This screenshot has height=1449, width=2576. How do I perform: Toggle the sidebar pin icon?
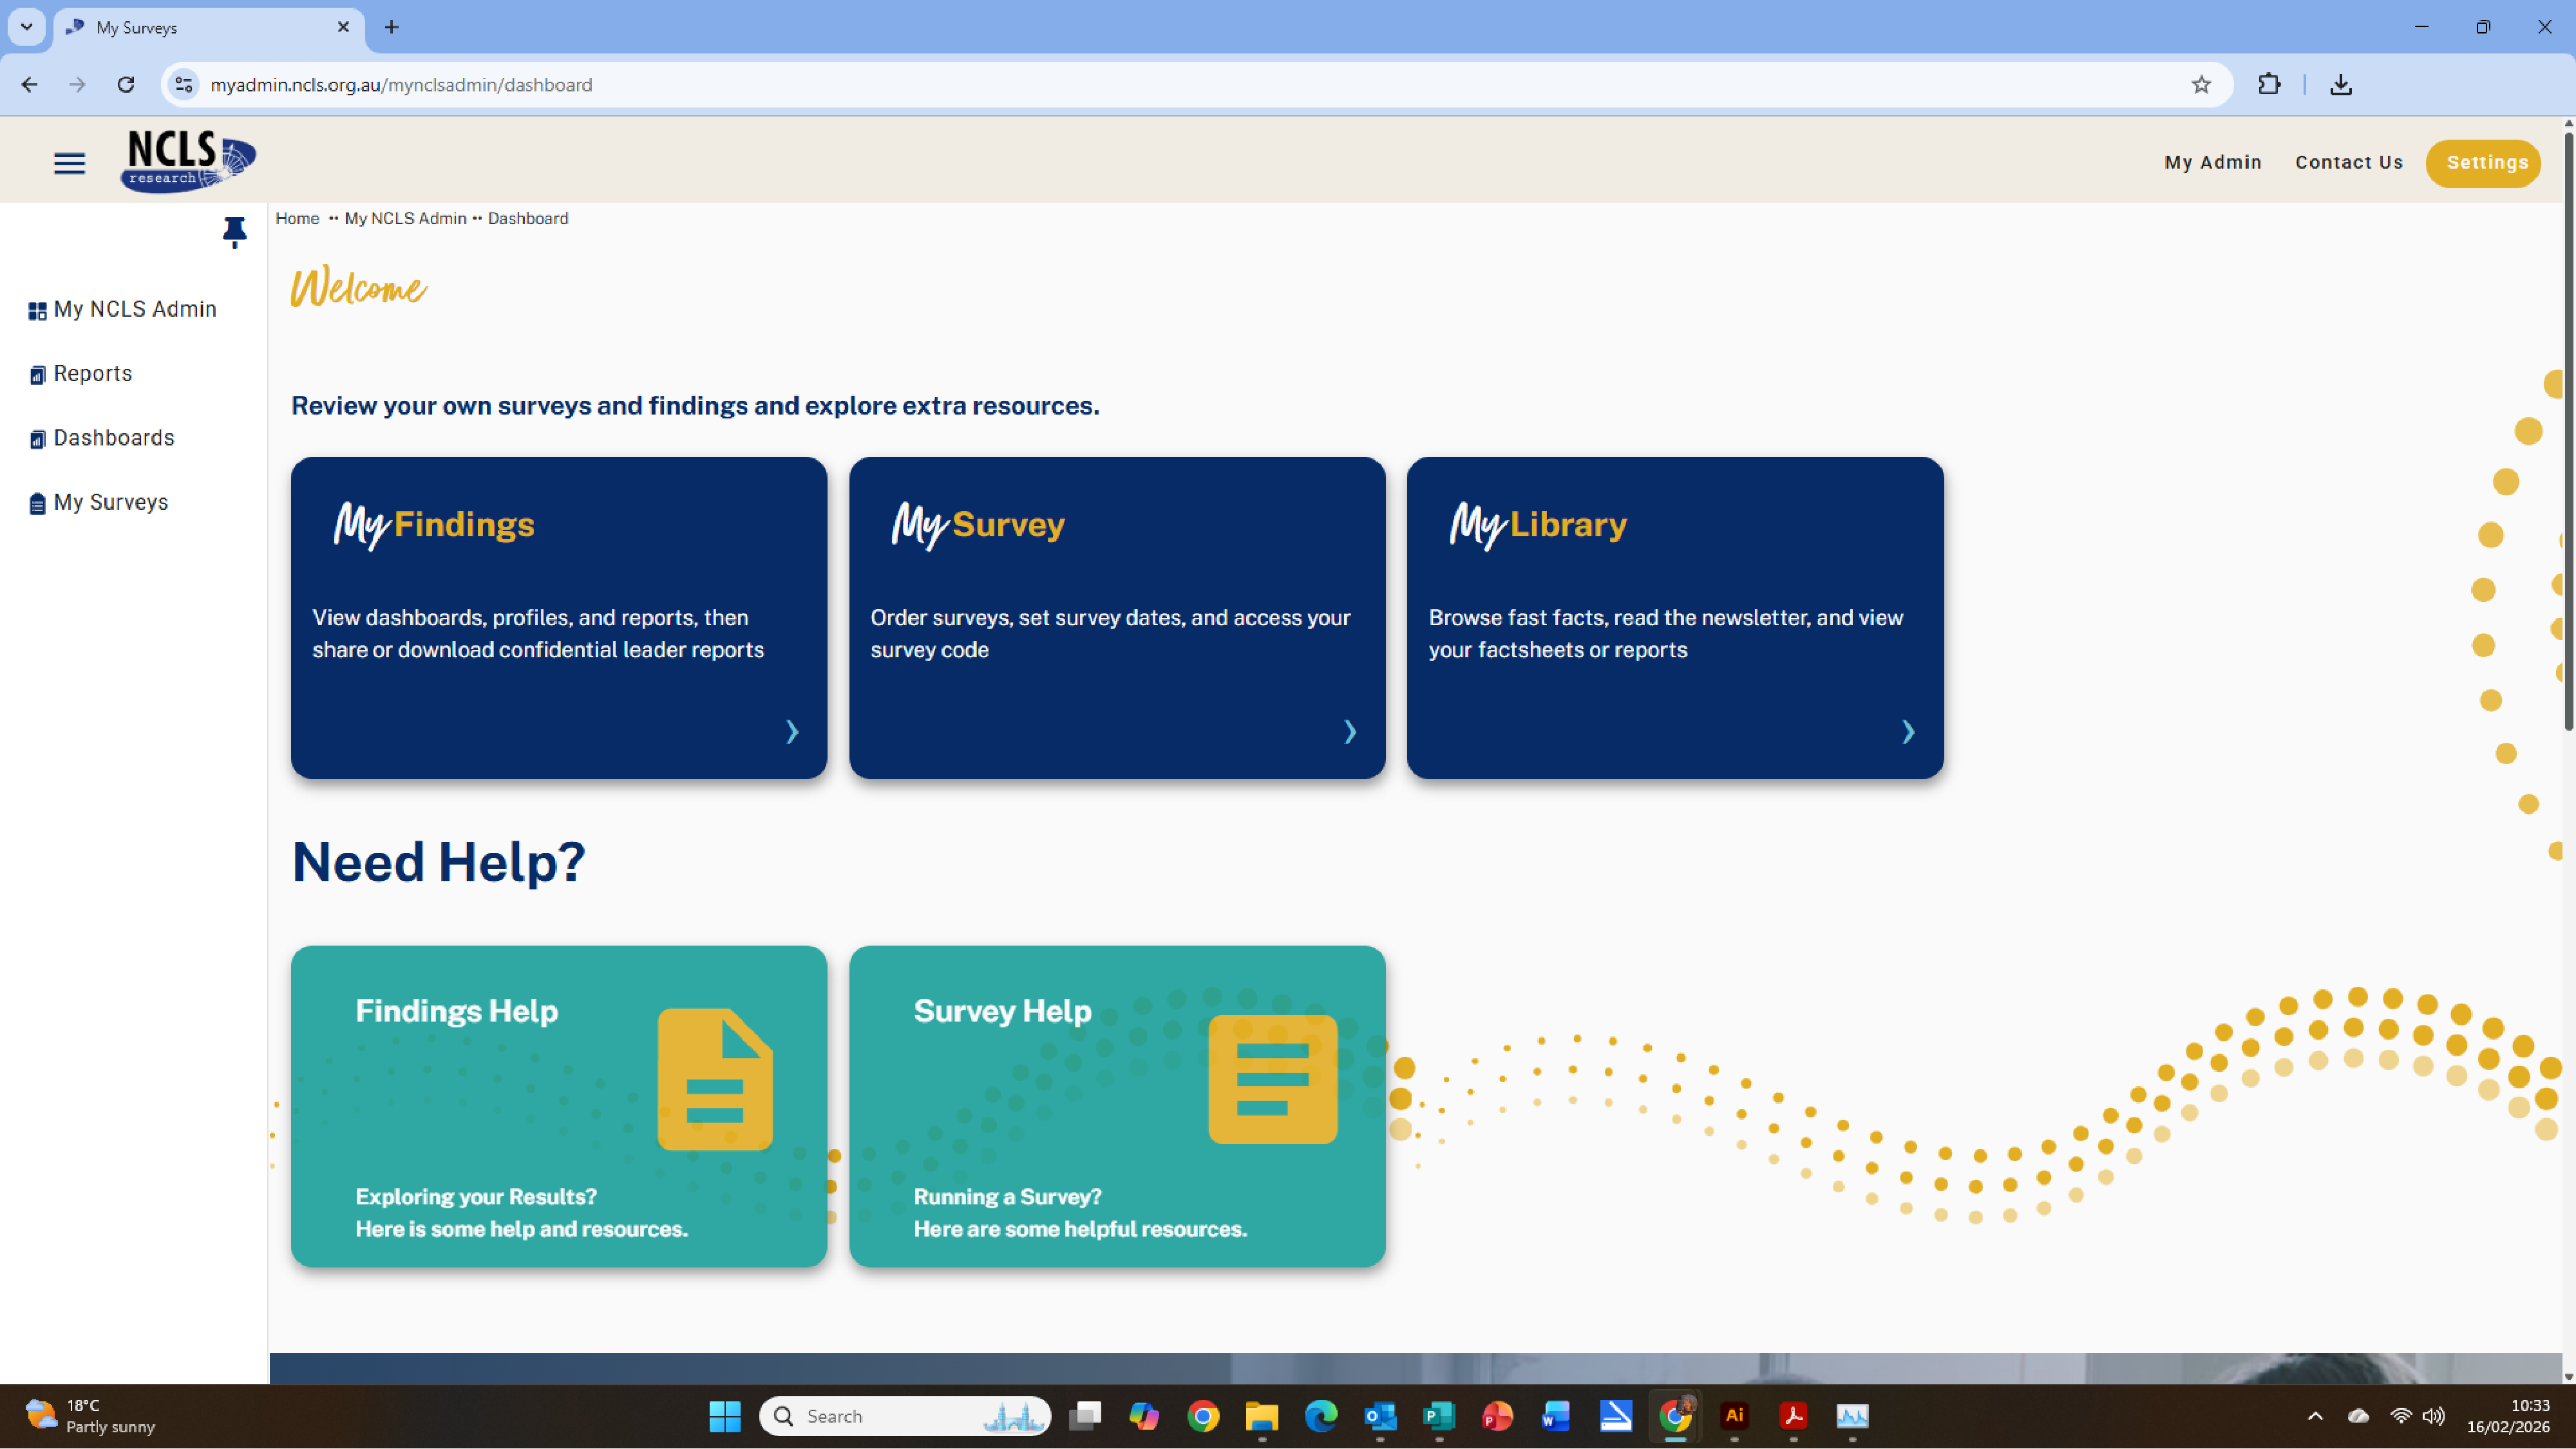coord(234,232)
